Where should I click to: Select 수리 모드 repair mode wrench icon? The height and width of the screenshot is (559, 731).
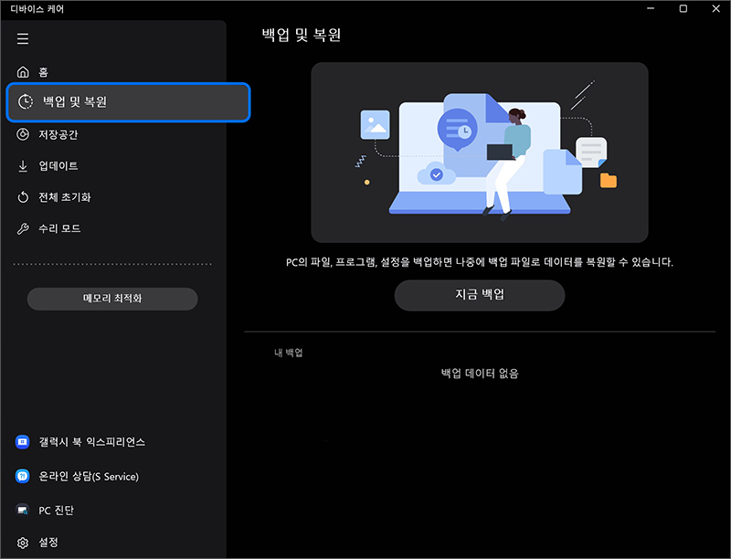tap(22, 227)
